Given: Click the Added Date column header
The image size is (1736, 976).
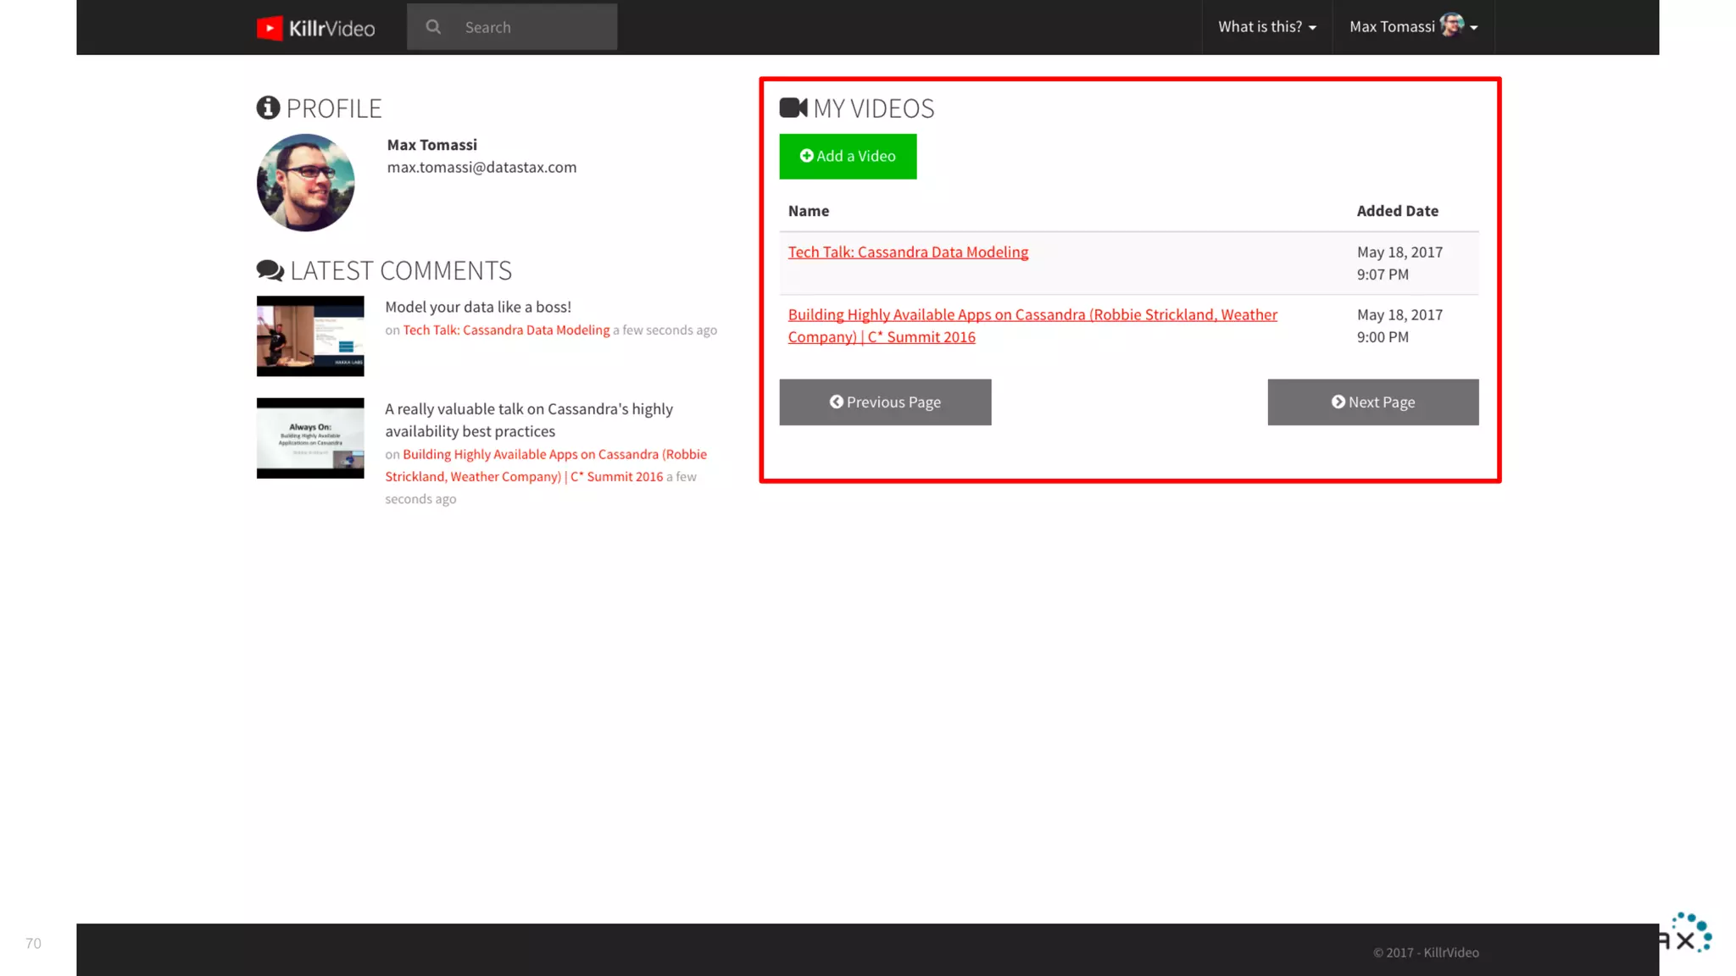Looking at the screenshot, I should pos(1397,211).
